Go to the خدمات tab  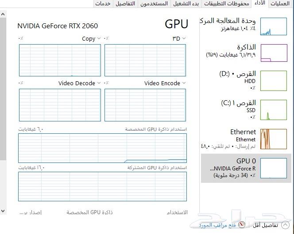coord(103,4)
